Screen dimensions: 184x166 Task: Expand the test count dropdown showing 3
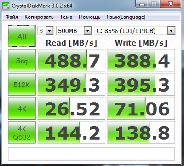point(49,31)
